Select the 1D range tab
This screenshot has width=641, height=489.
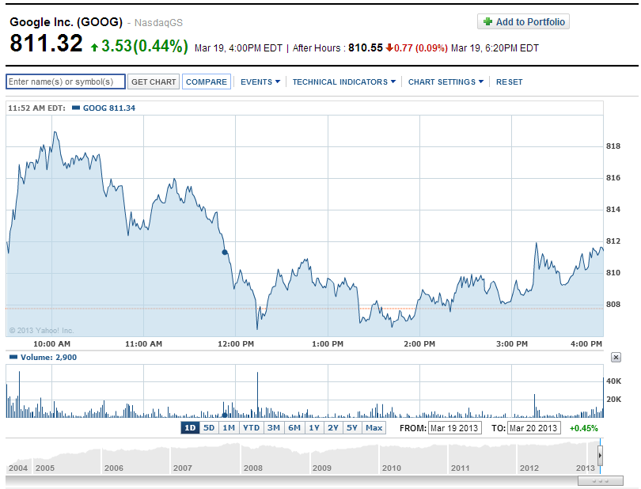190,427
